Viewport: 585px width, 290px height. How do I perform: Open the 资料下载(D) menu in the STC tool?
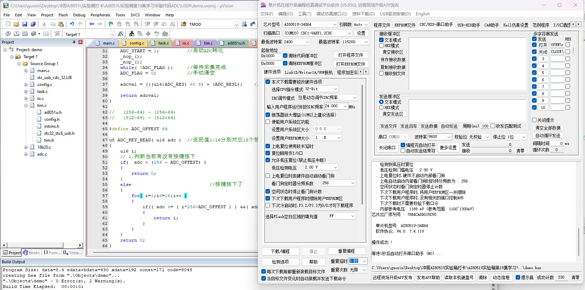click(x=363, y=14)
